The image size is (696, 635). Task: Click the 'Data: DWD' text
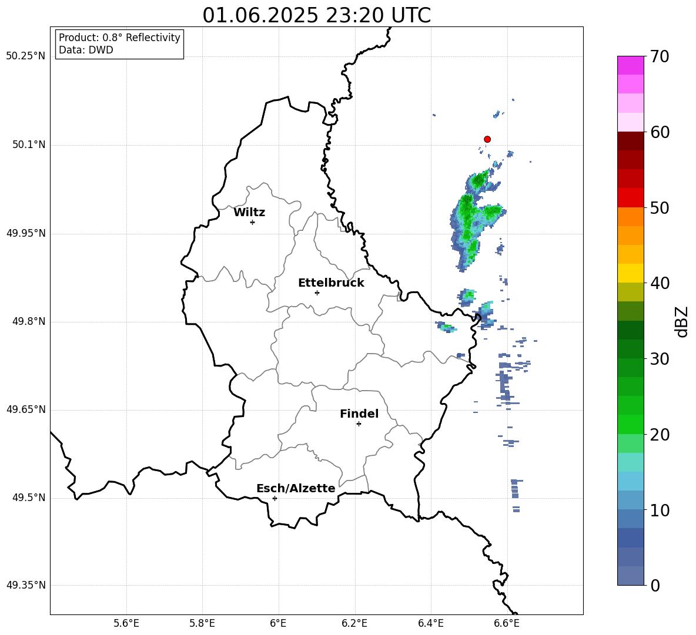(x=86, y=50)
